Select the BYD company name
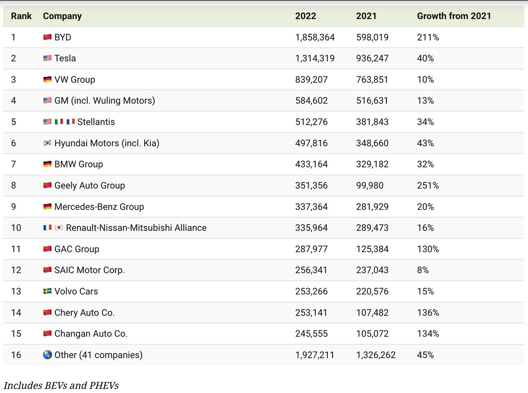This screenshot has height=393, width=528. click(x=63, y=37)
